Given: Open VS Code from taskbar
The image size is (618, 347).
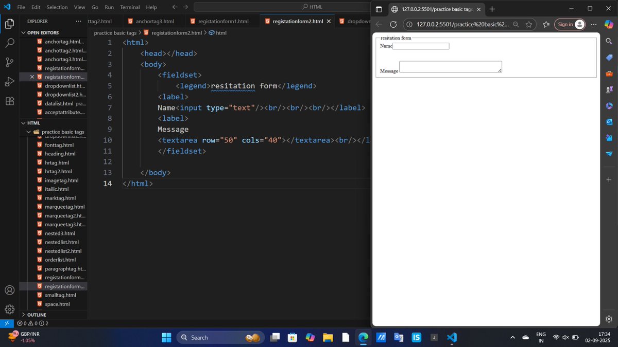Looking at the screenshot, I should [x=452, y=338].
